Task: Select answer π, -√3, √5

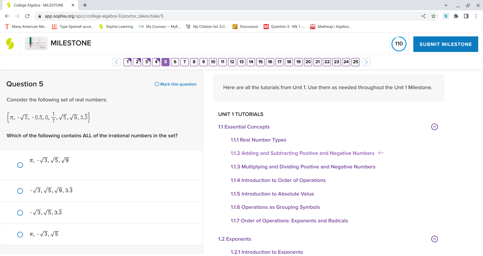Action: 20,234
